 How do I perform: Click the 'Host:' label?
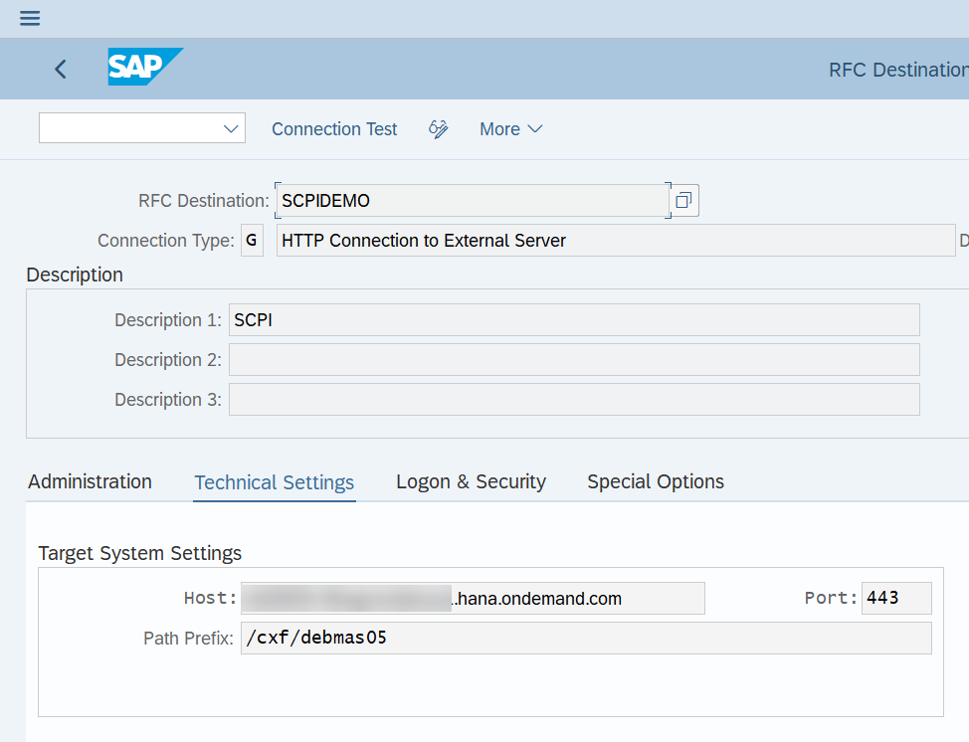tap(210, 598)
